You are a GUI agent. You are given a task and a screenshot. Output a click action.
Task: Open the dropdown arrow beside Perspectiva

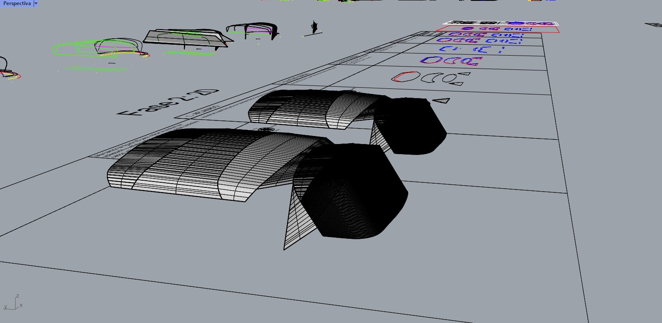pyautogui.click(x=36, y=3)
